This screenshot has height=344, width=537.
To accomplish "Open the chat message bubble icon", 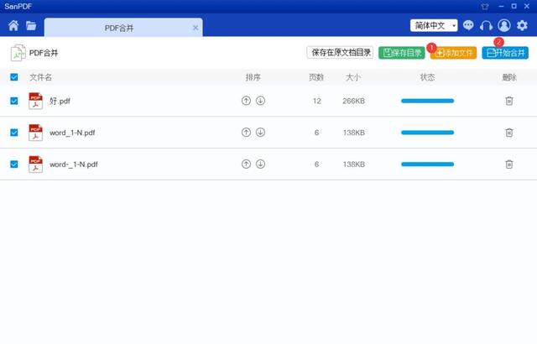I will (x=468, y=25).
